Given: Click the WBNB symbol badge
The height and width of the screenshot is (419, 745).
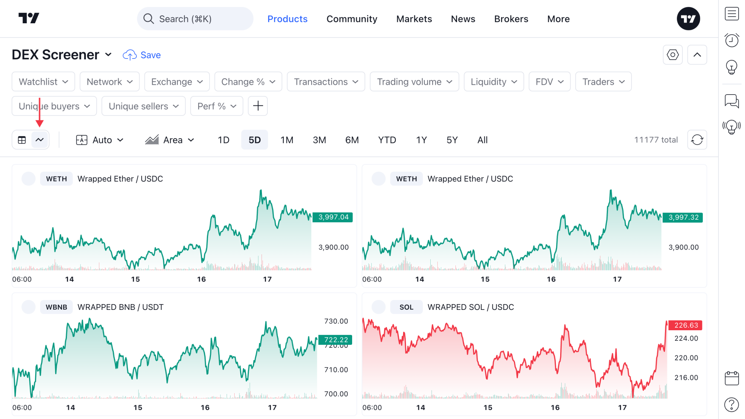Looking at the screenshot, I should click(x=56, y=307).
